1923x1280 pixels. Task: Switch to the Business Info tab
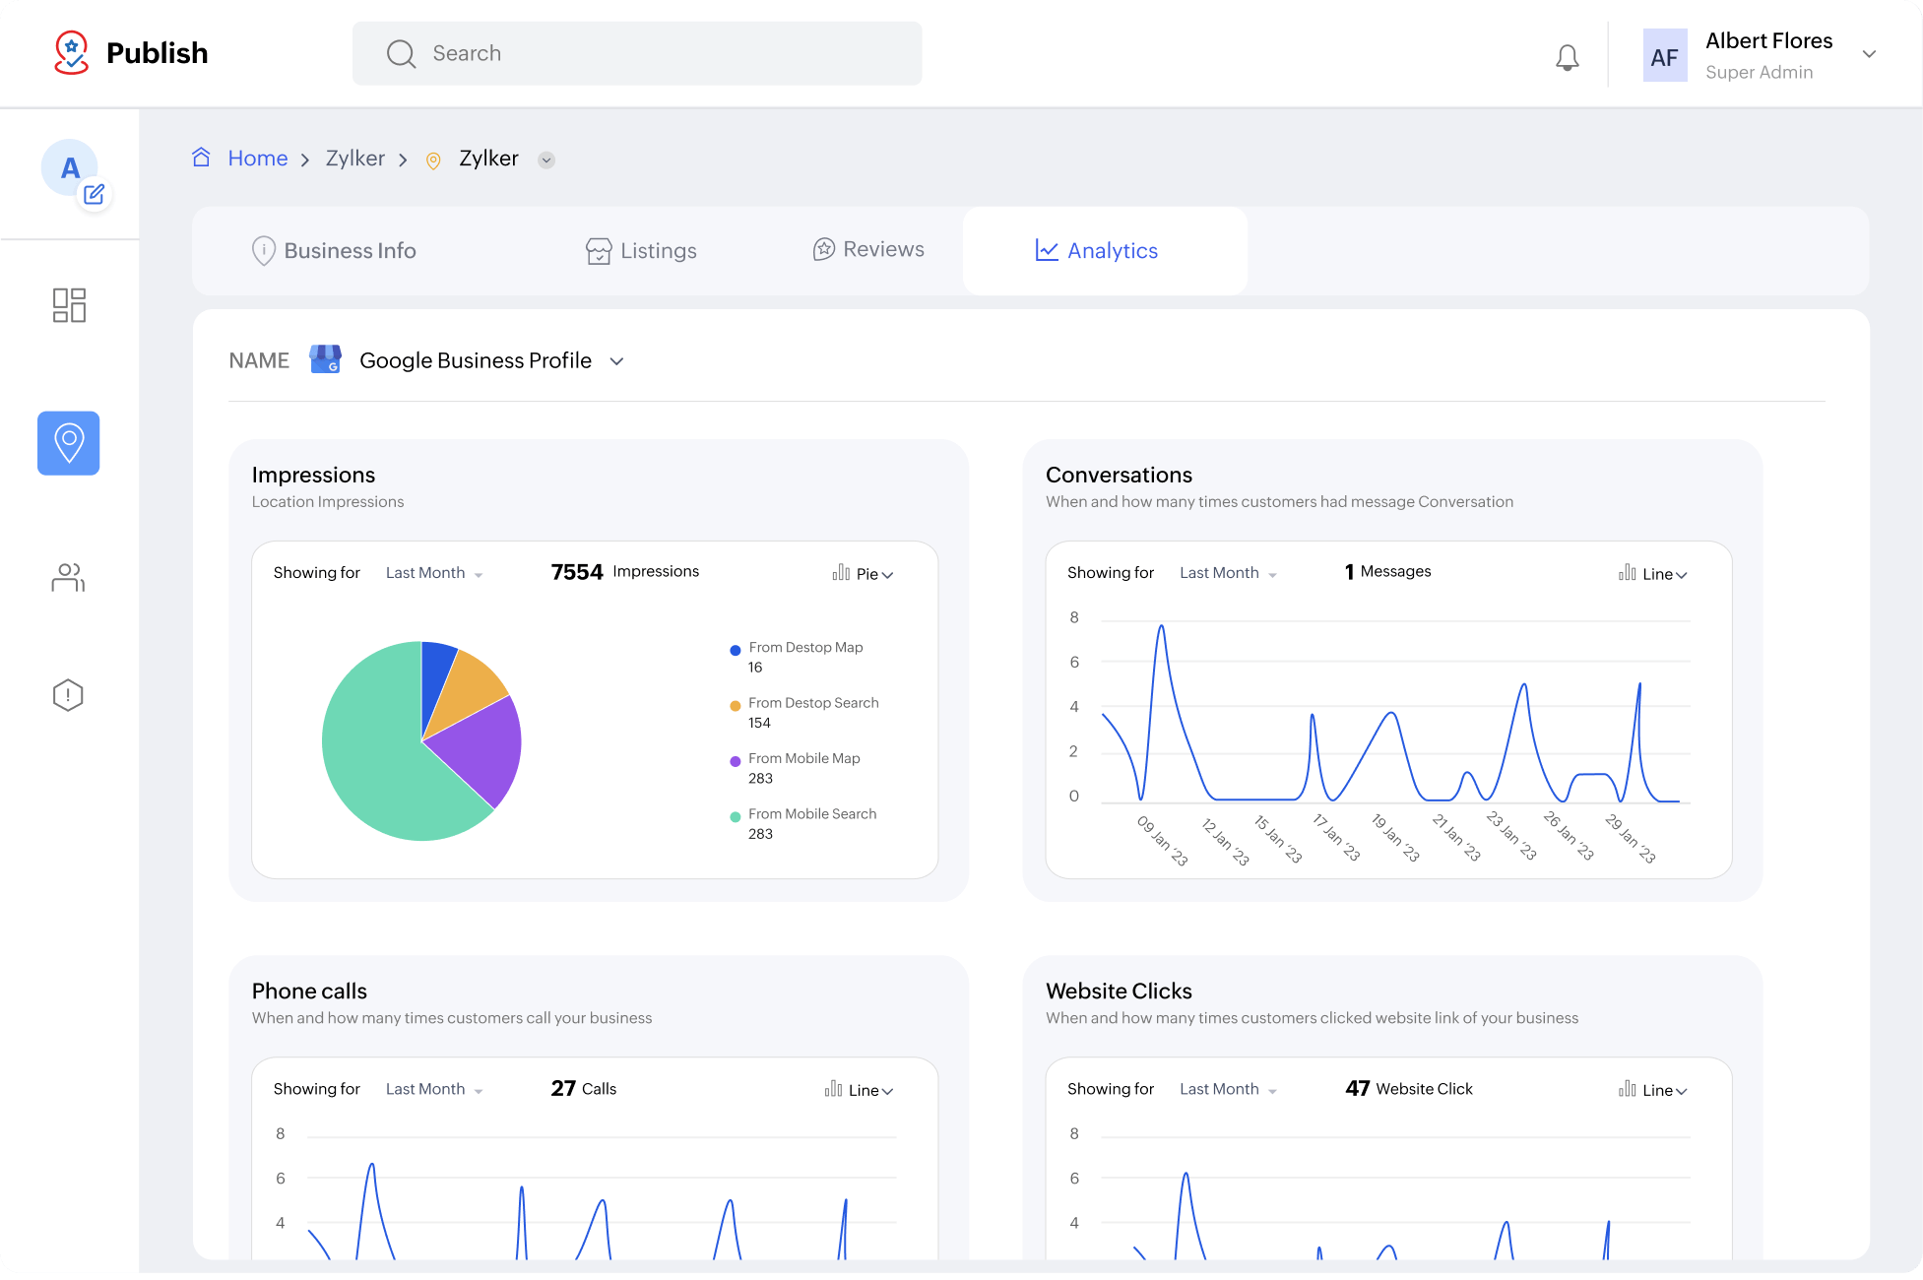tap(335, 251)
